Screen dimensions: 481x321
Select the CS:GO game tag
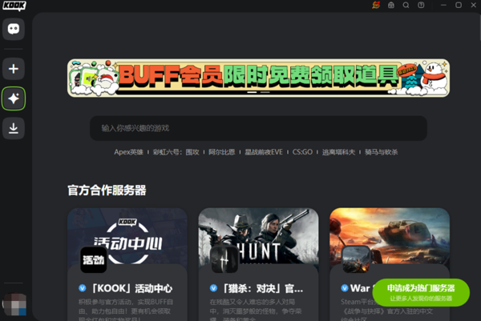[x=302, y=152]
